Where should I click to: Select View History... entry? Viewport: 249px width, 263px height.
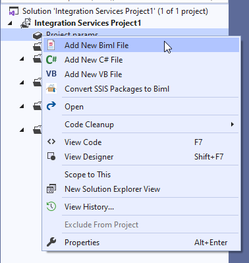141,206
